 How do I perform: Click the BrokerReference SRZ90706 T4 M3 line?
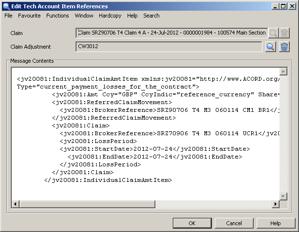169,110
